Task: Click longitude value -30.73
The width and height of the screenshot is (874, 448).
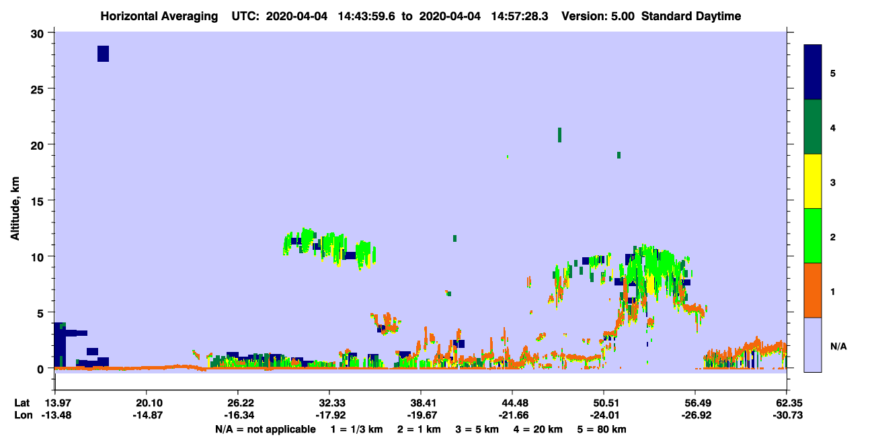Action: pyautogui.click(x=787, y=416)
